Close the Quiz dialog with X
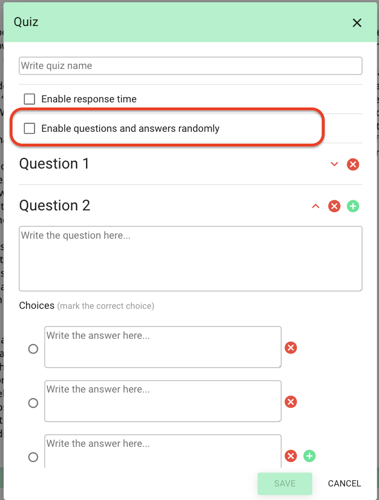 click(357, 23)
